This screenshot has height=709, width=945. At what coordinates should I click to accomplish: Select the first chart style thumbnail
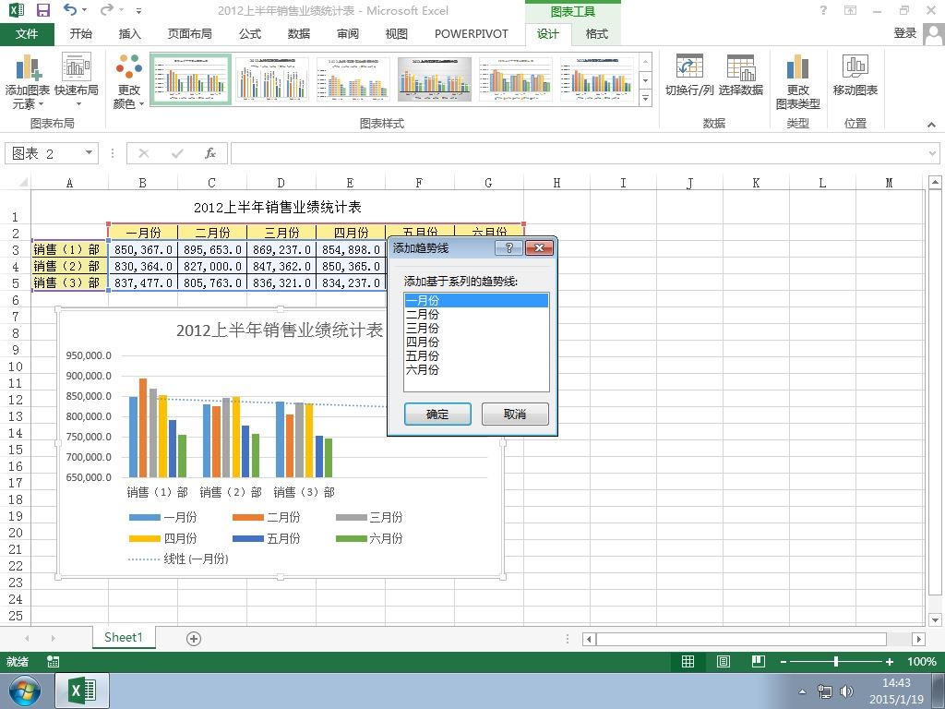190,79
